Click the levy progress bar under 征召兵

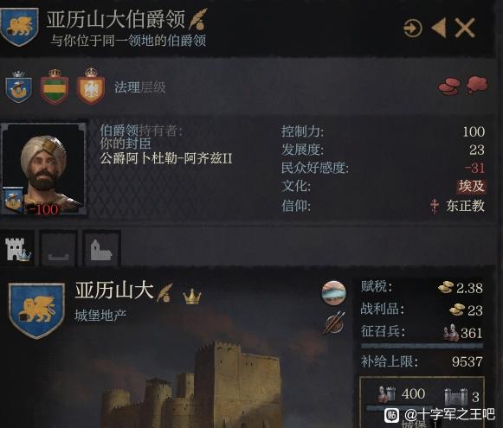[x=422, y=346]
